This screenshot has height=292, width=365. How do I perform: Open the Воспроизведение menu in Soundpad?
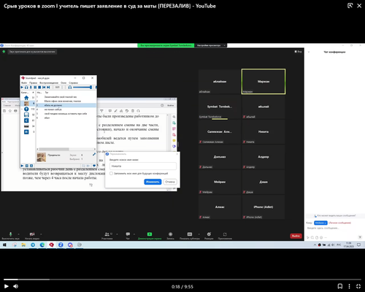(49, 82)
